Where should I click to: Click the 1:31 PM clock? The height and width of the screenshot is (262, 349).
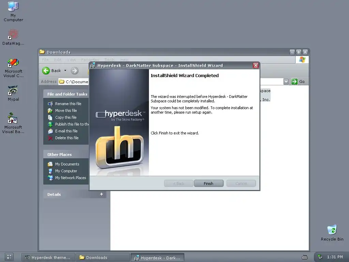(x=335, y=257)
